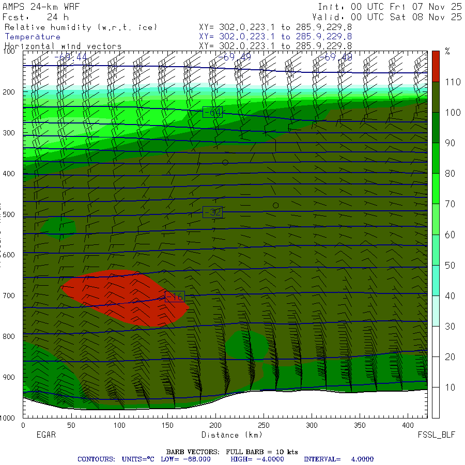Click the 'INTERVAL= 4.0000' text
This screenshot has height=465, width=465.
coord(338,459)
